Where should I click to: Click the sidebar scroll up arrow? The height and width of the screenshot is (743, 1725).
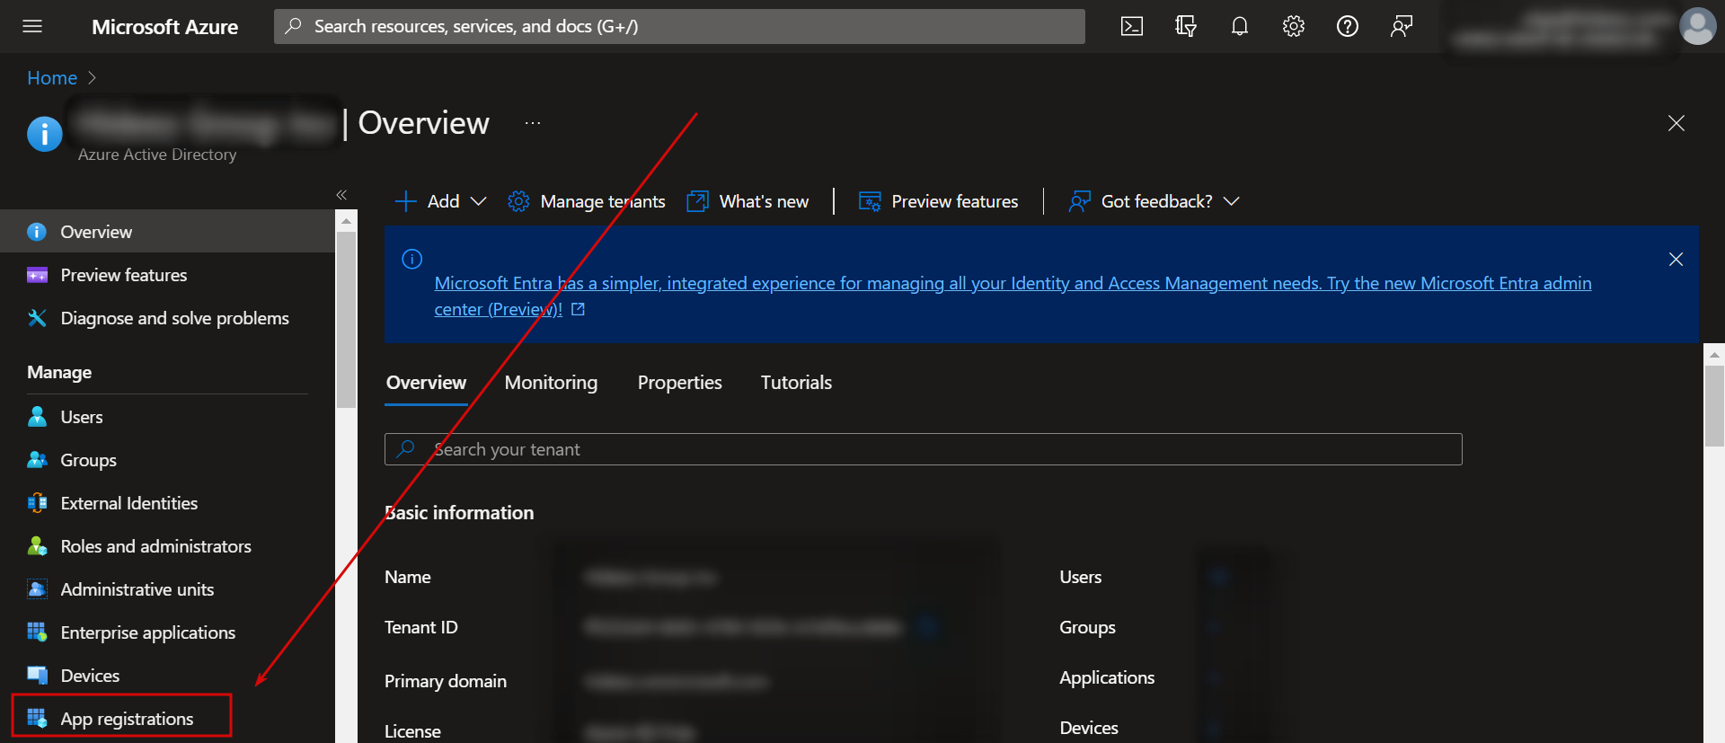(x=346, y=220)
